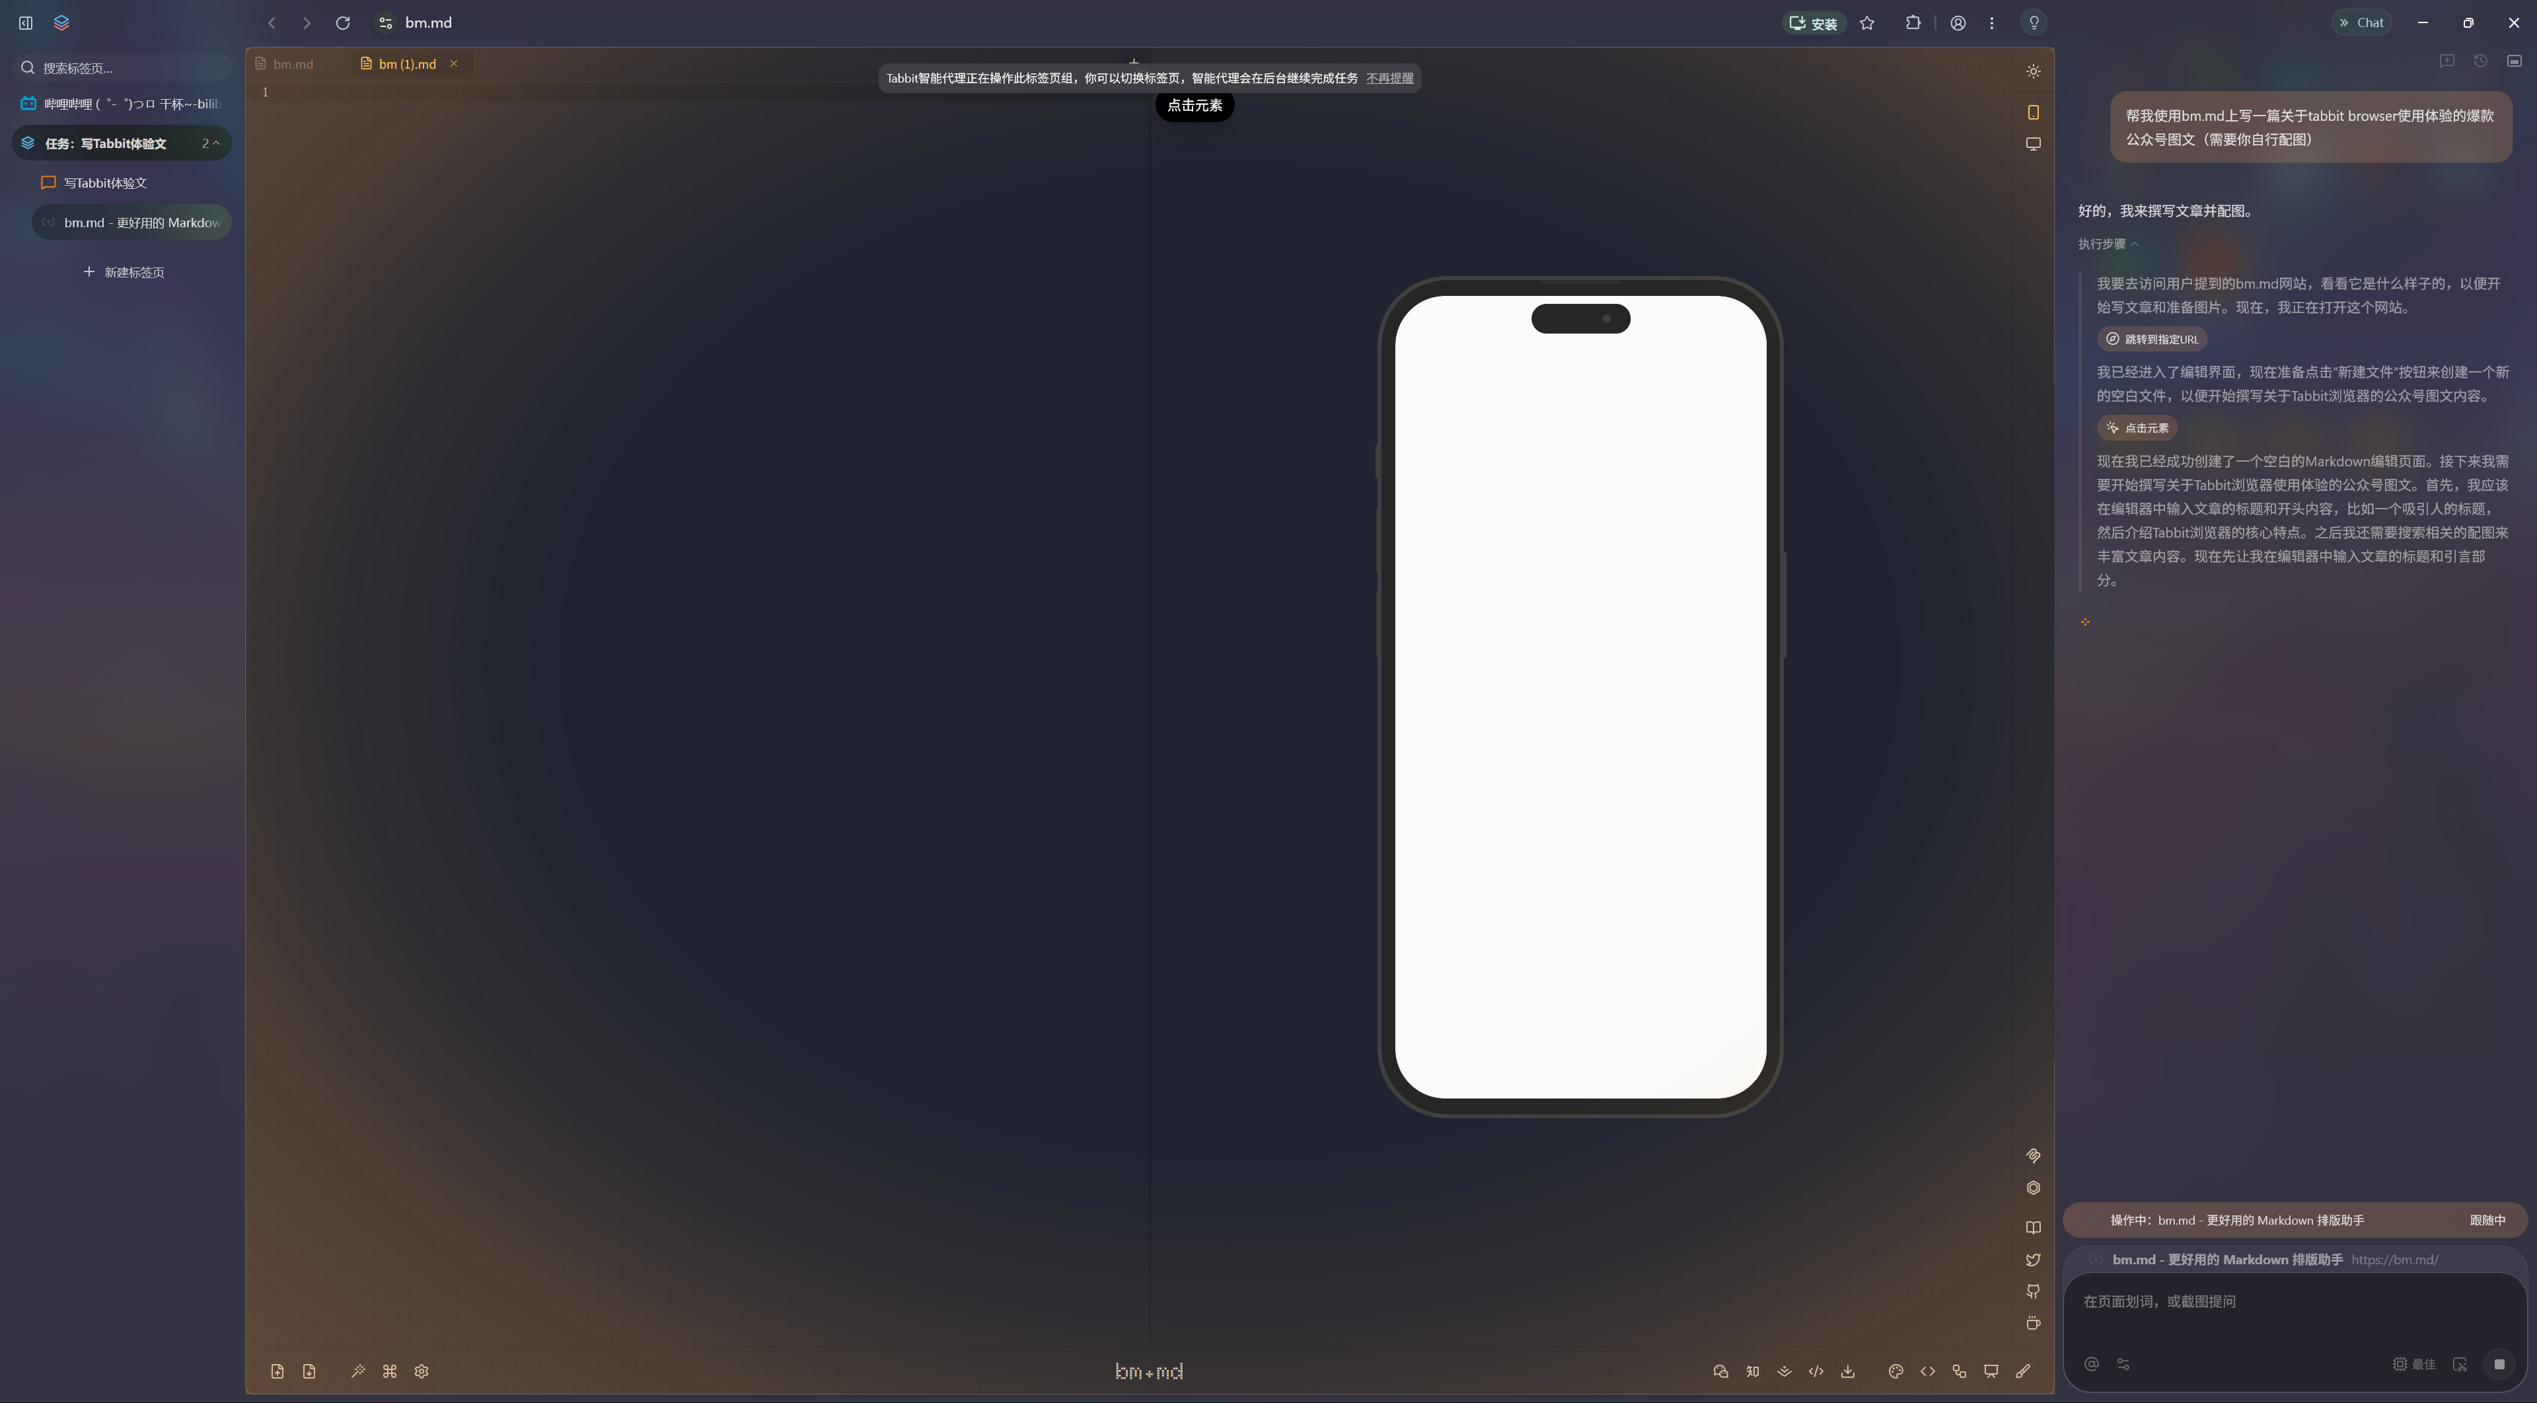
Task: Expand the Chat panel toggle at top right
Action: tap(2361, 22)
